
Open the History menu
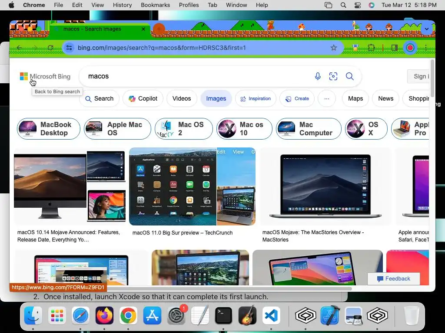pyautogui.click(x=122, y=5)
